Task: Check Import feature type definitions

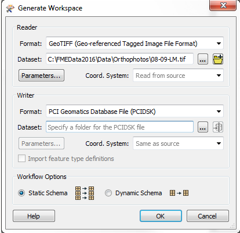Action: pyautogui.click(x=21, y=159)
